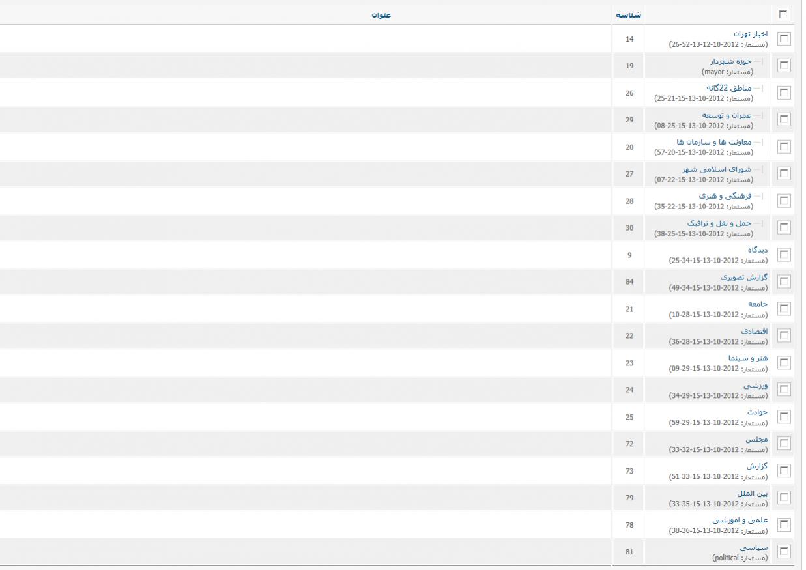Click the ID cell showing 19
The width and height of the screenshot is (806, 570).
629,66
